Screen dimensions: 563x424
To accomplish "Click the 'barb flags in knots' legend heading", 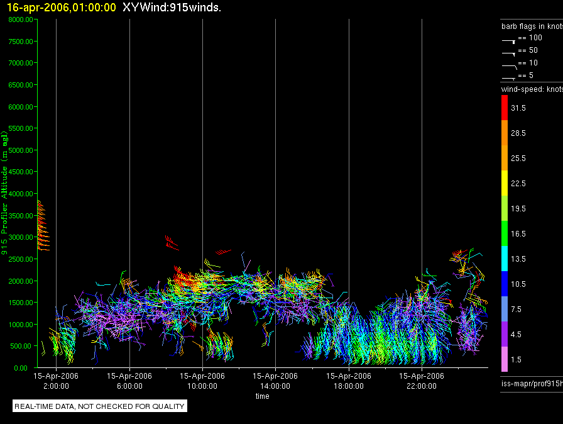I will click(x=532, y=26).
